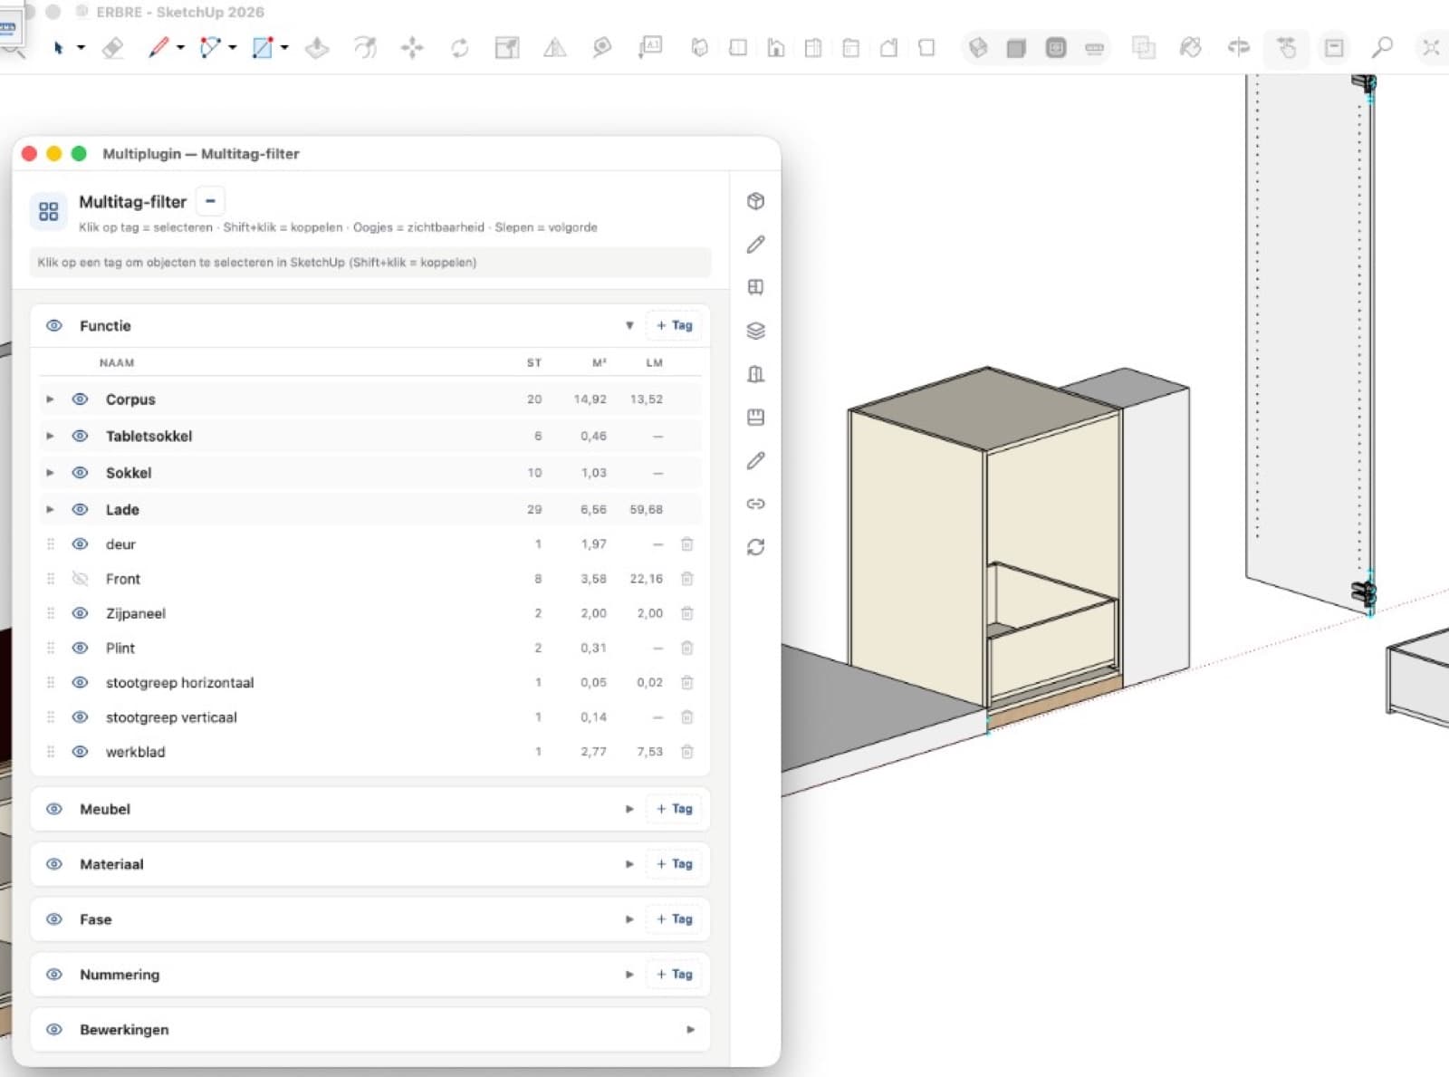
Task: Click the link chain icon in plugin sidebar
Action: [x=755, y=504]
